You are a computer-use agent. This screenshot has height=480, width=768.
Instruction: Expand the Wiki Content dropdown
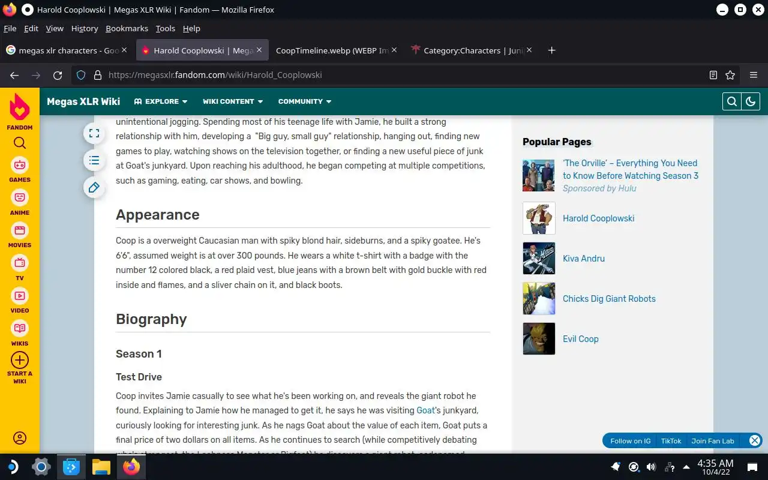[233, 101]
